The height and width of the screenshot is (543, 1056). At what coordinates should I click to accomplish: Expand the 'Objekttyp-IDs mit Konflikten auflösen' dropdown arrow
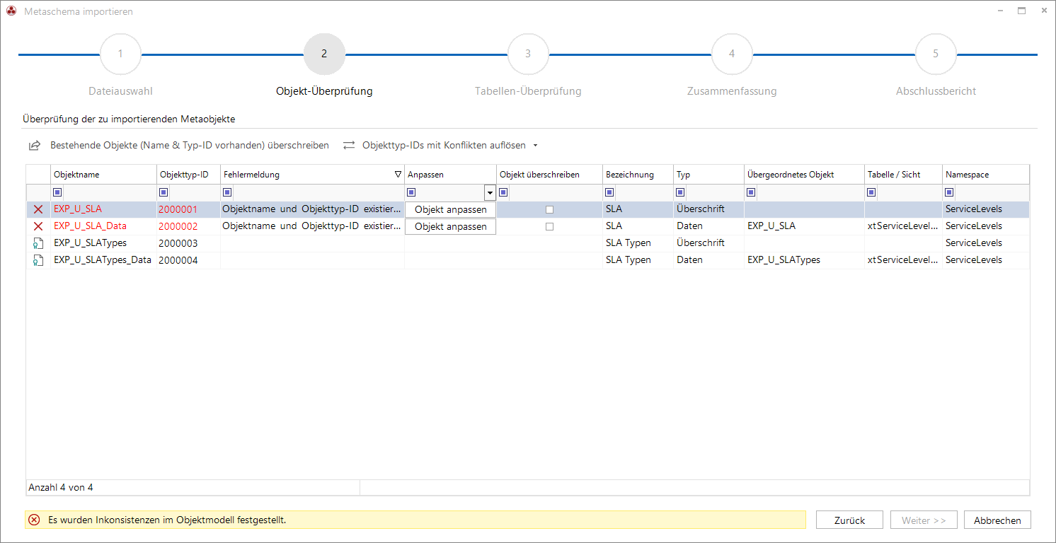(x=535, y=146)
